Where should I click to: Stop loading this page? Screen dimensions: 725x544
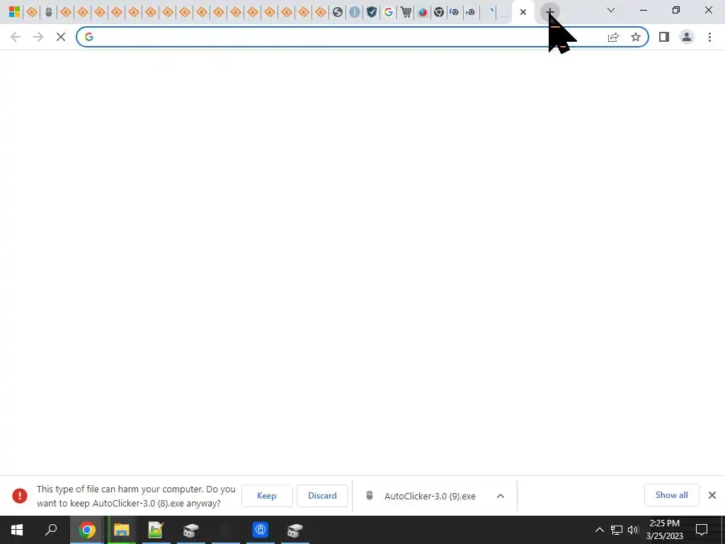coord(61,37)
